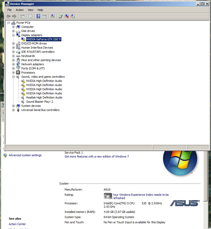The width and height of the screenshot is (211, 229).
Task: Select NVIDIA GeForce GTX 550 Ti device
Action: tap(43, 39)
